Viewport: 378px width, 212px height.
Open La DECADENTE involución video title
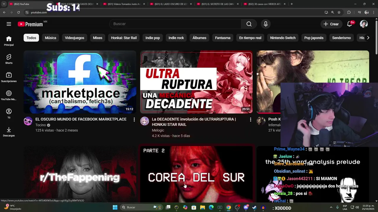coord(194,122)
